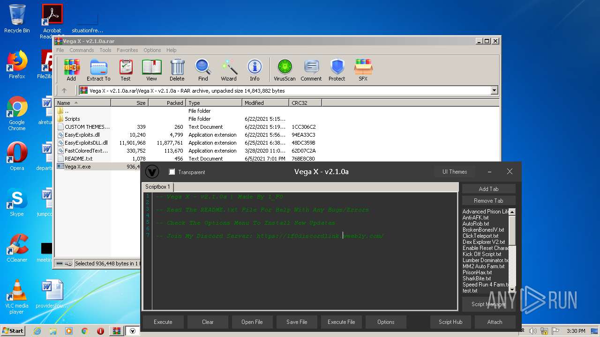The width and height of the screenshot is (600, 337).
Task: Click the Save File button
Action: coord(297,322)
